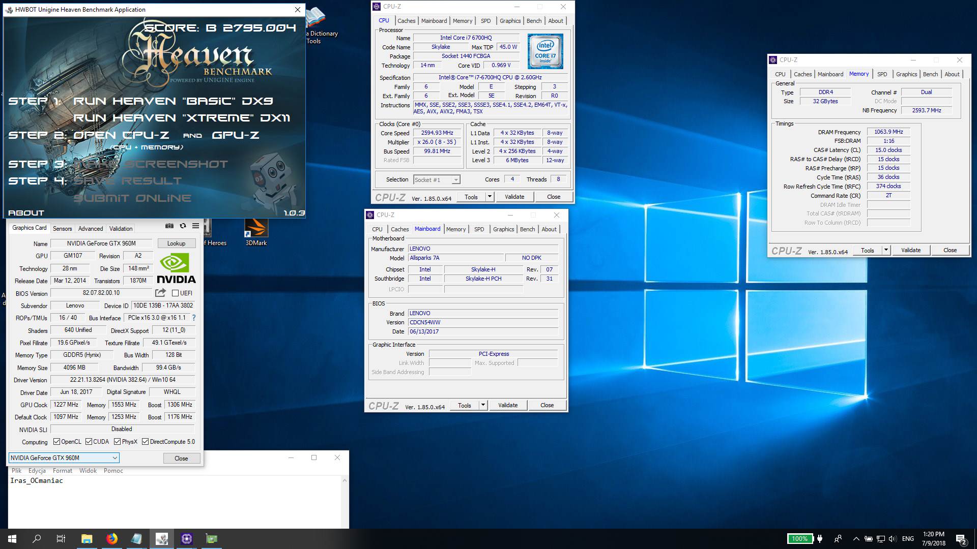The width and height of the screenshot is (977, 549).
Task: Open the GPU-Z hamburger menu icon
Action: coord(195,226)
